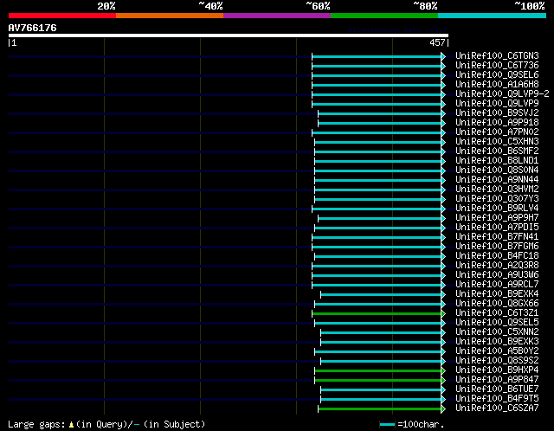Click the green alignment bar for C6T3Z1
The height and width of the screenshot is (431, 554).
(x=377, y=313)
